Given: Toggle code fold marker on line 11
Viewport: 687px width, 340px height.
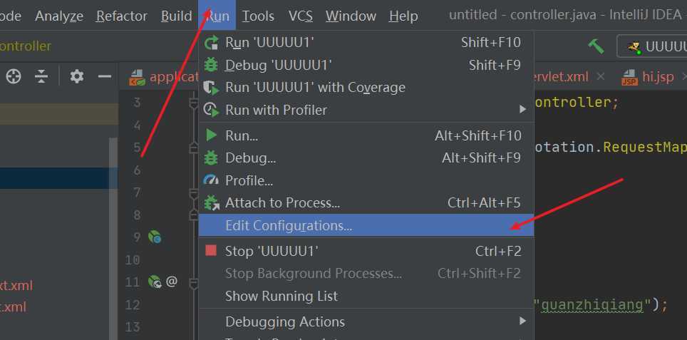Looking at the screenshot, I should click(194, 283).
